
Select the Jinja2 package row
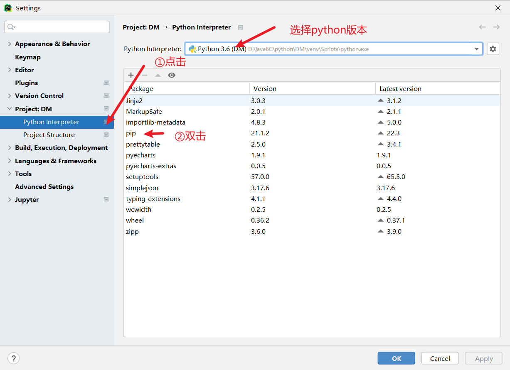pyautogui.click(x=312, y=100)
